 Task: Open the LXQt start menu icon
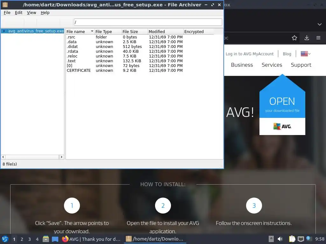coord(5,239)
